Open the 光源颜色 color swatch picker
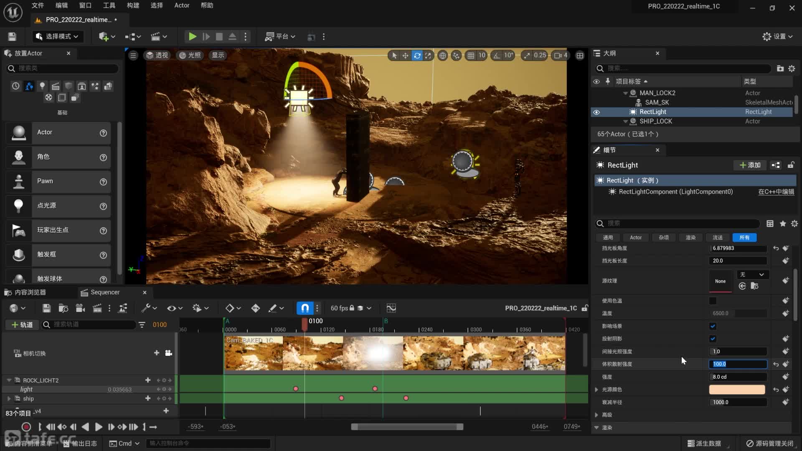Screen dimensions: 802x451 pyautogui.click(x=737, y=390)
